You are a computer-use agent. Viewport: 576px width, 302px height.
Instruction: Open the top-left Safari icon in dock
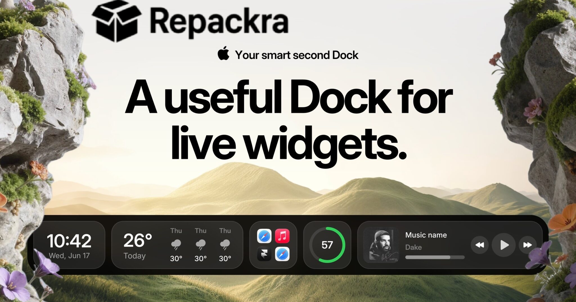tap(264, 236)
